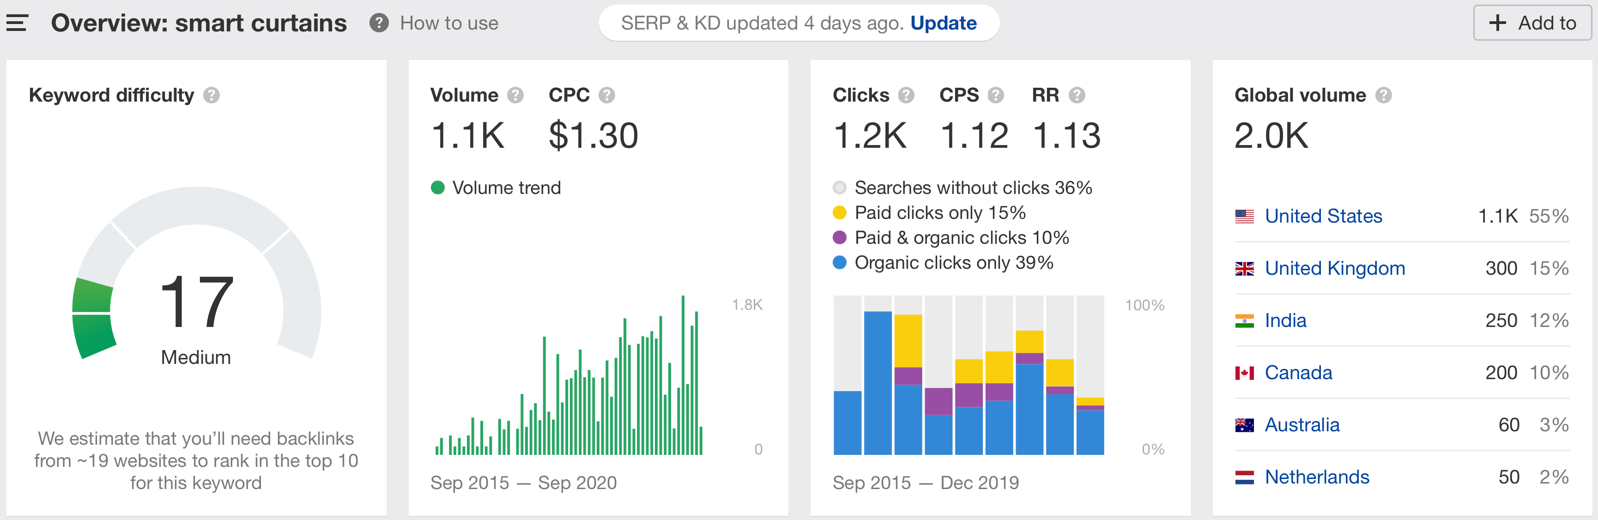Toggle the Volume trend legend dot
The height and width of the screenshot is (520, 1598).
tap(437, 187)
